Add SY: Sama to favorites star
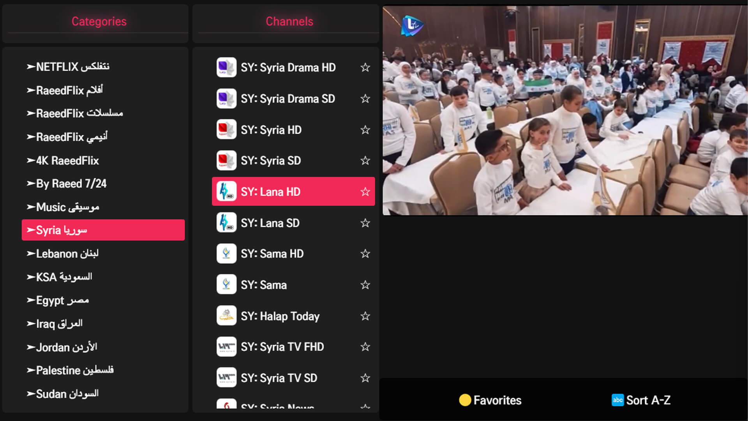This screenshot has width=748, height=421. tap(365, 285)
